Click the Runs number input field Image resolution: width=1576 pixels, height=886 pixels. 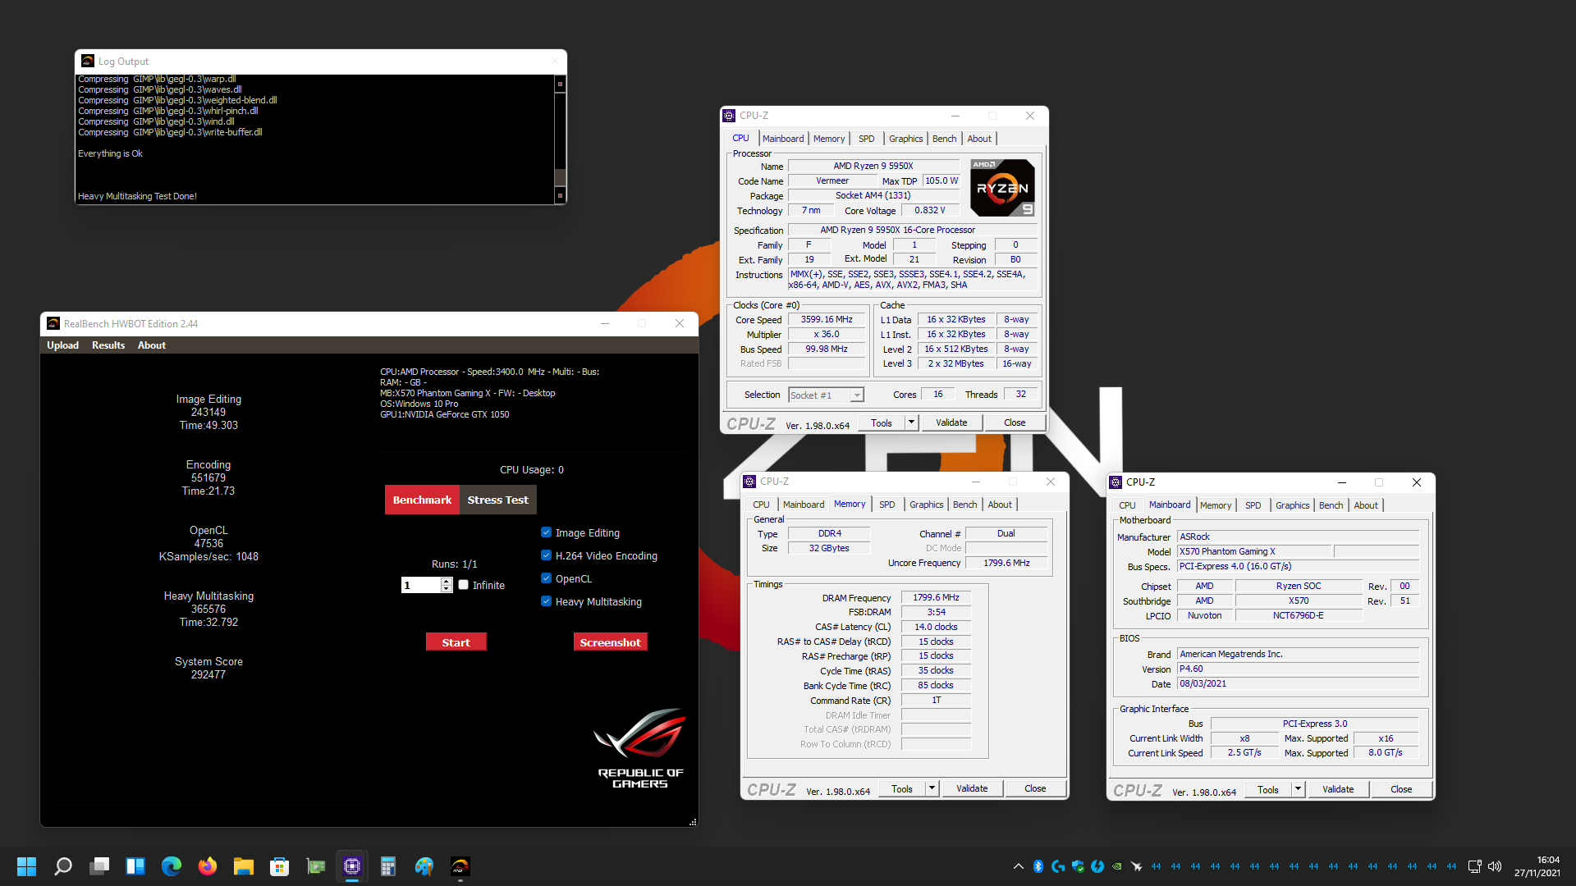tap(421, 585)
